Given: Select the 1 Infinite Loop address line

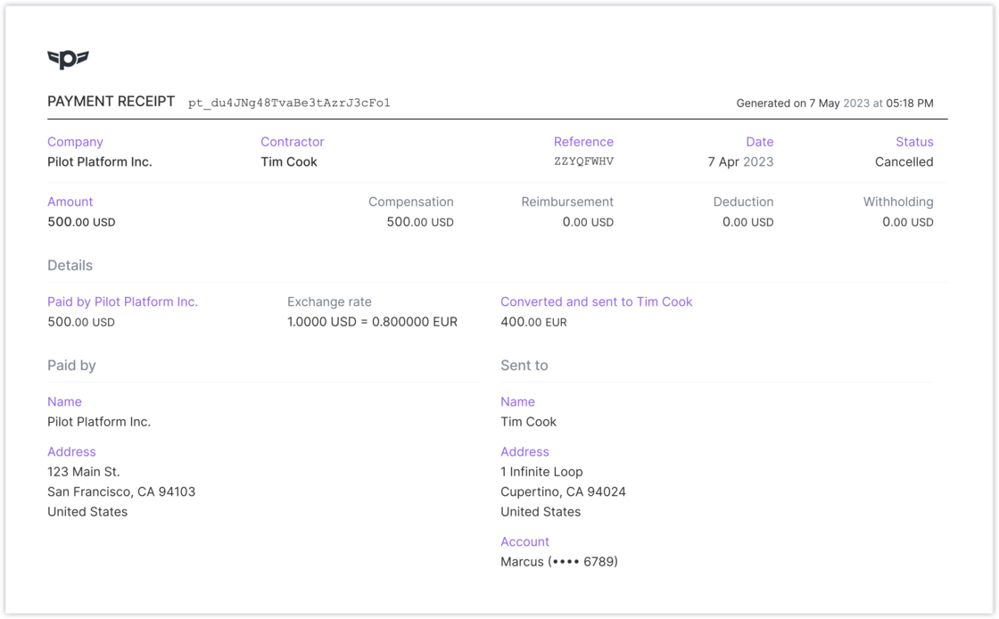Looking at the screenshot, I should coord(541,472).
